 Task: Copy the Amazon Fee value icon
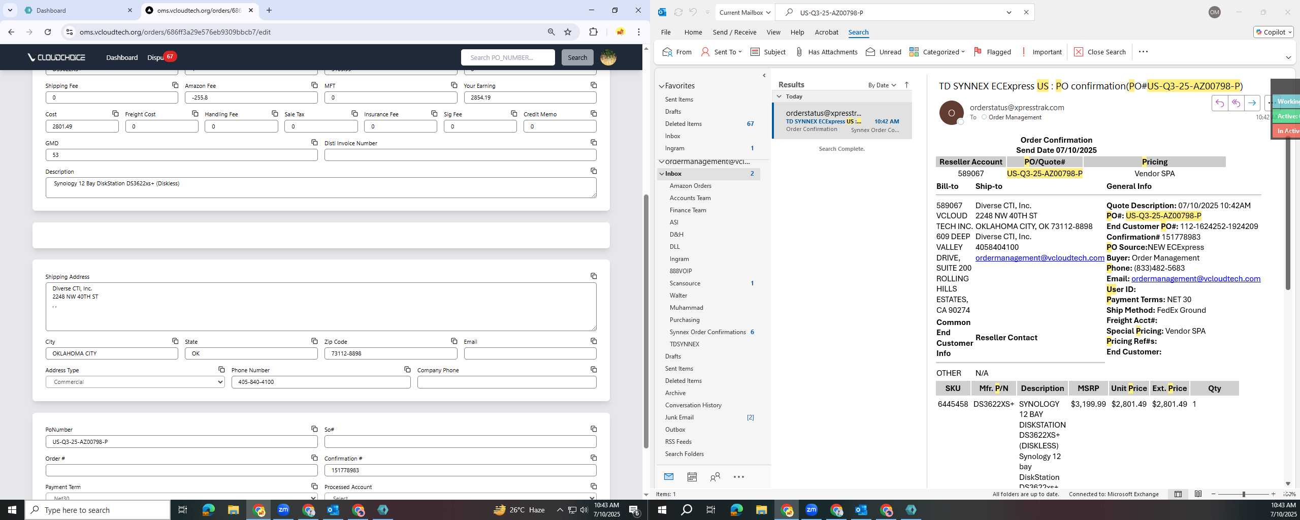pos(314,85)
